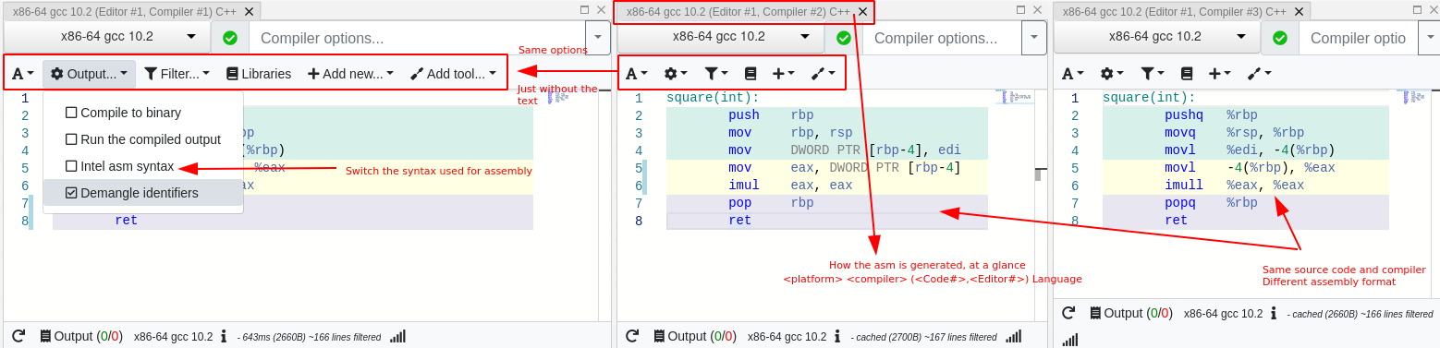Open the Output... dropdown in Compiler #1

tap(89, 74)
